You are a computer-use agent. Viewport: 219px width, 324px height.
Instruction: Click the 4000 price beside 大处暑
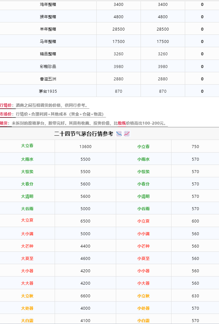coord(85,308)
